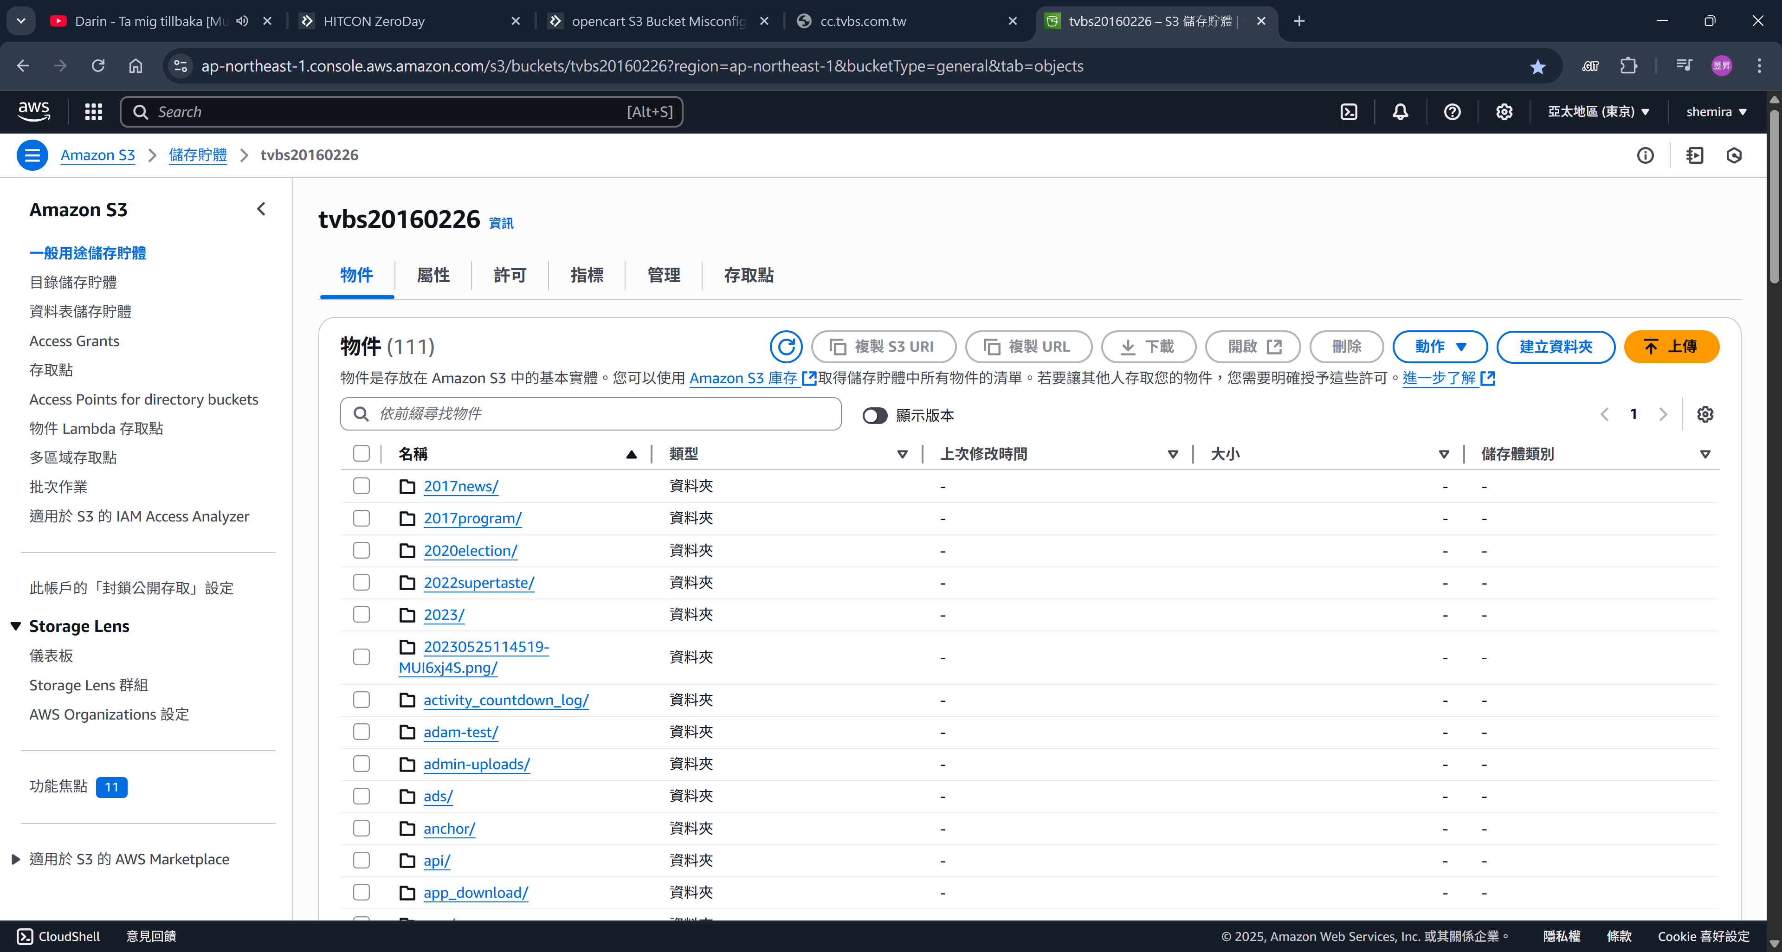The width and height of the screenshot is (1782, 952).
Task: Click the 依前綴尋找物件 prefix search box
Action: click(x=591, y=414)
